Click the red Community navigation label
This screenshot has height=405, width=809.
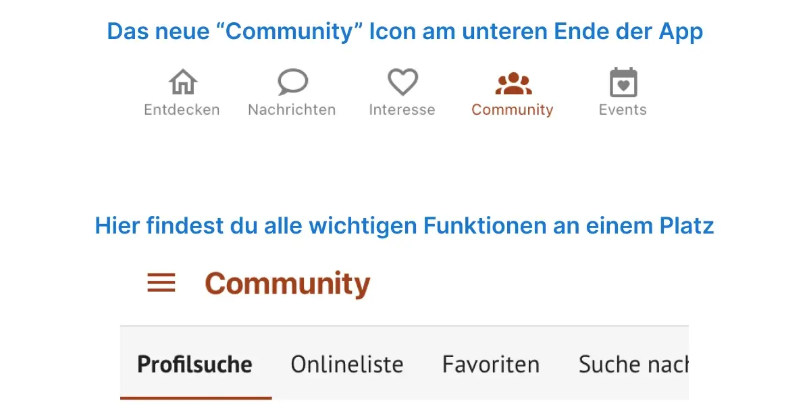[x=512, y=110]
